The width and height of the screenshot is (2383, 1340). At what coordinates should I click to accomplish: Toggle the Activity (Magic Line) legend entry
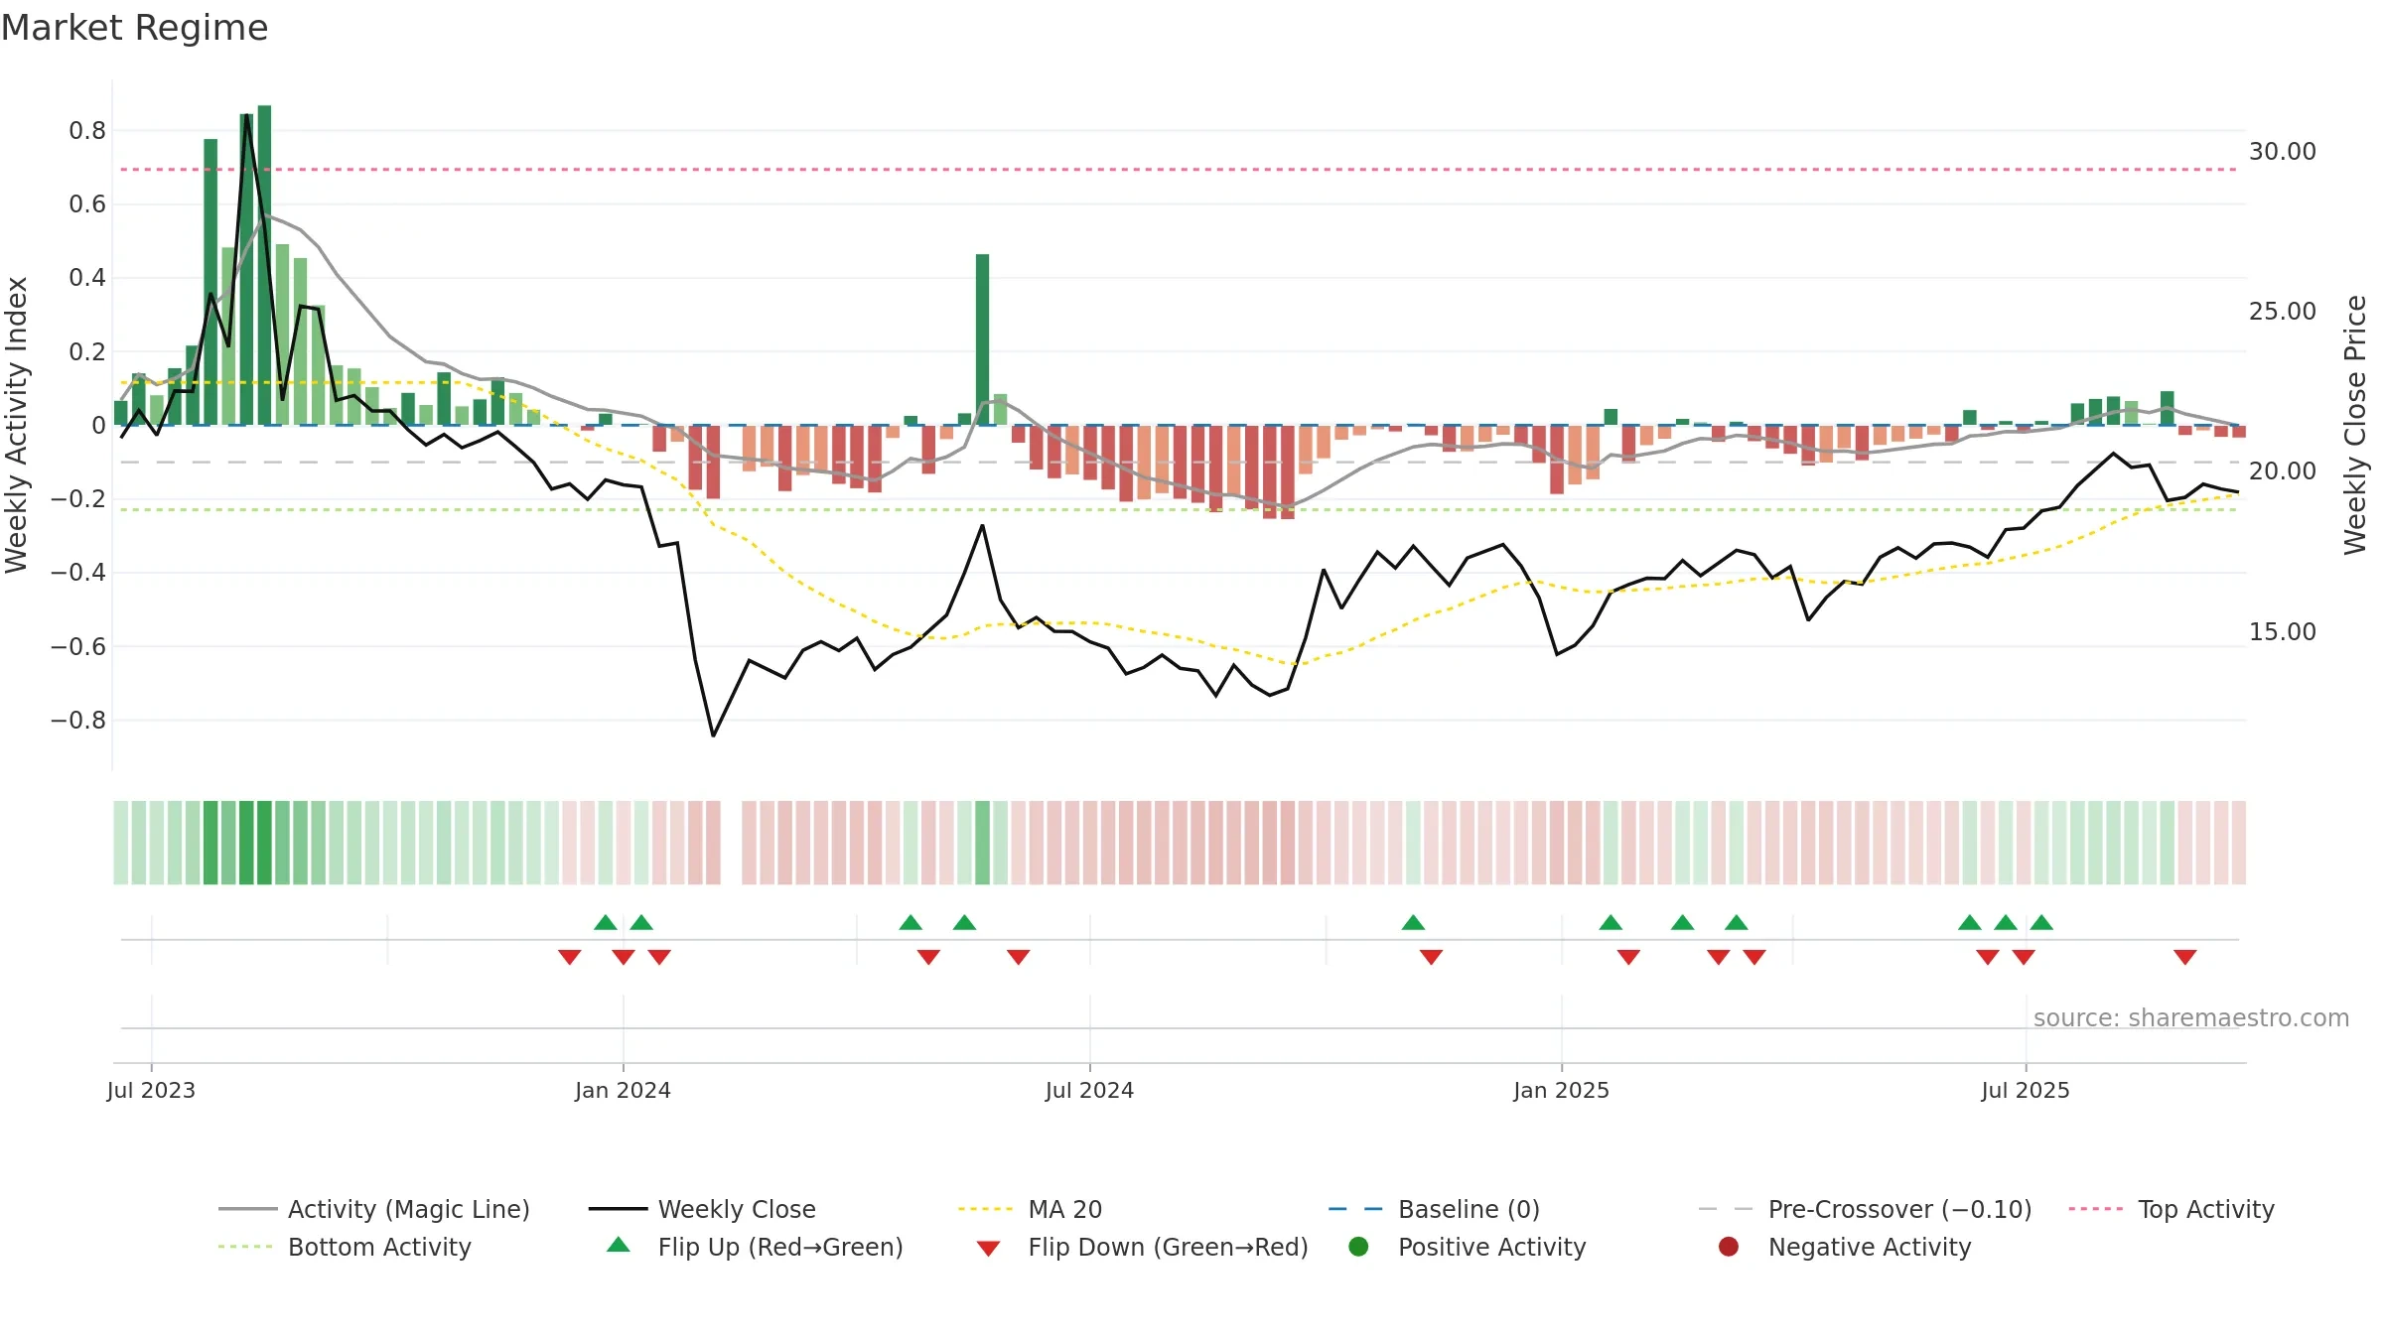tap(374, 1209)
